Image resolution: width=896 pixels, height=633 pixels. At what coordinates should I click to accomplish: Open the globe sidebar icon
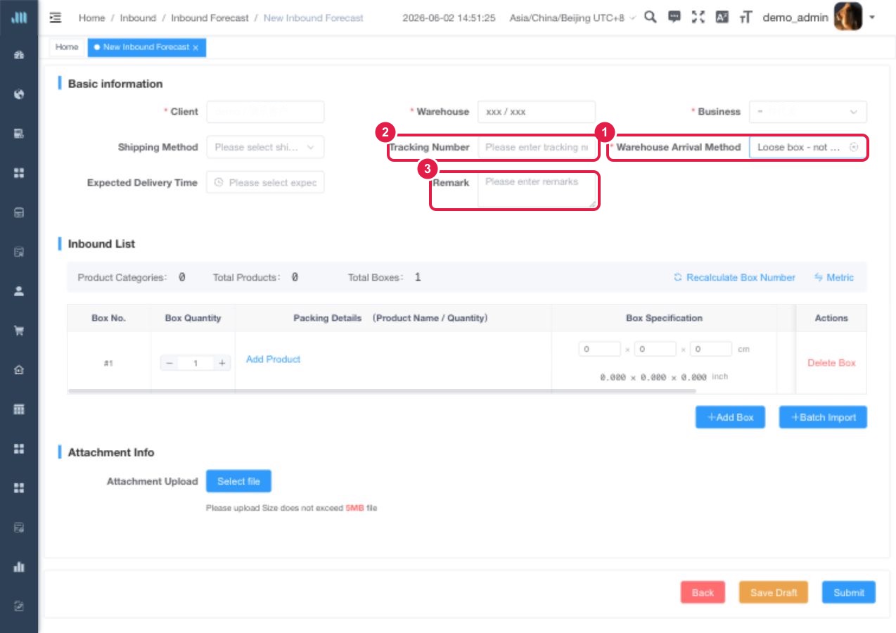pyautogui.click(x=20, y=94)
